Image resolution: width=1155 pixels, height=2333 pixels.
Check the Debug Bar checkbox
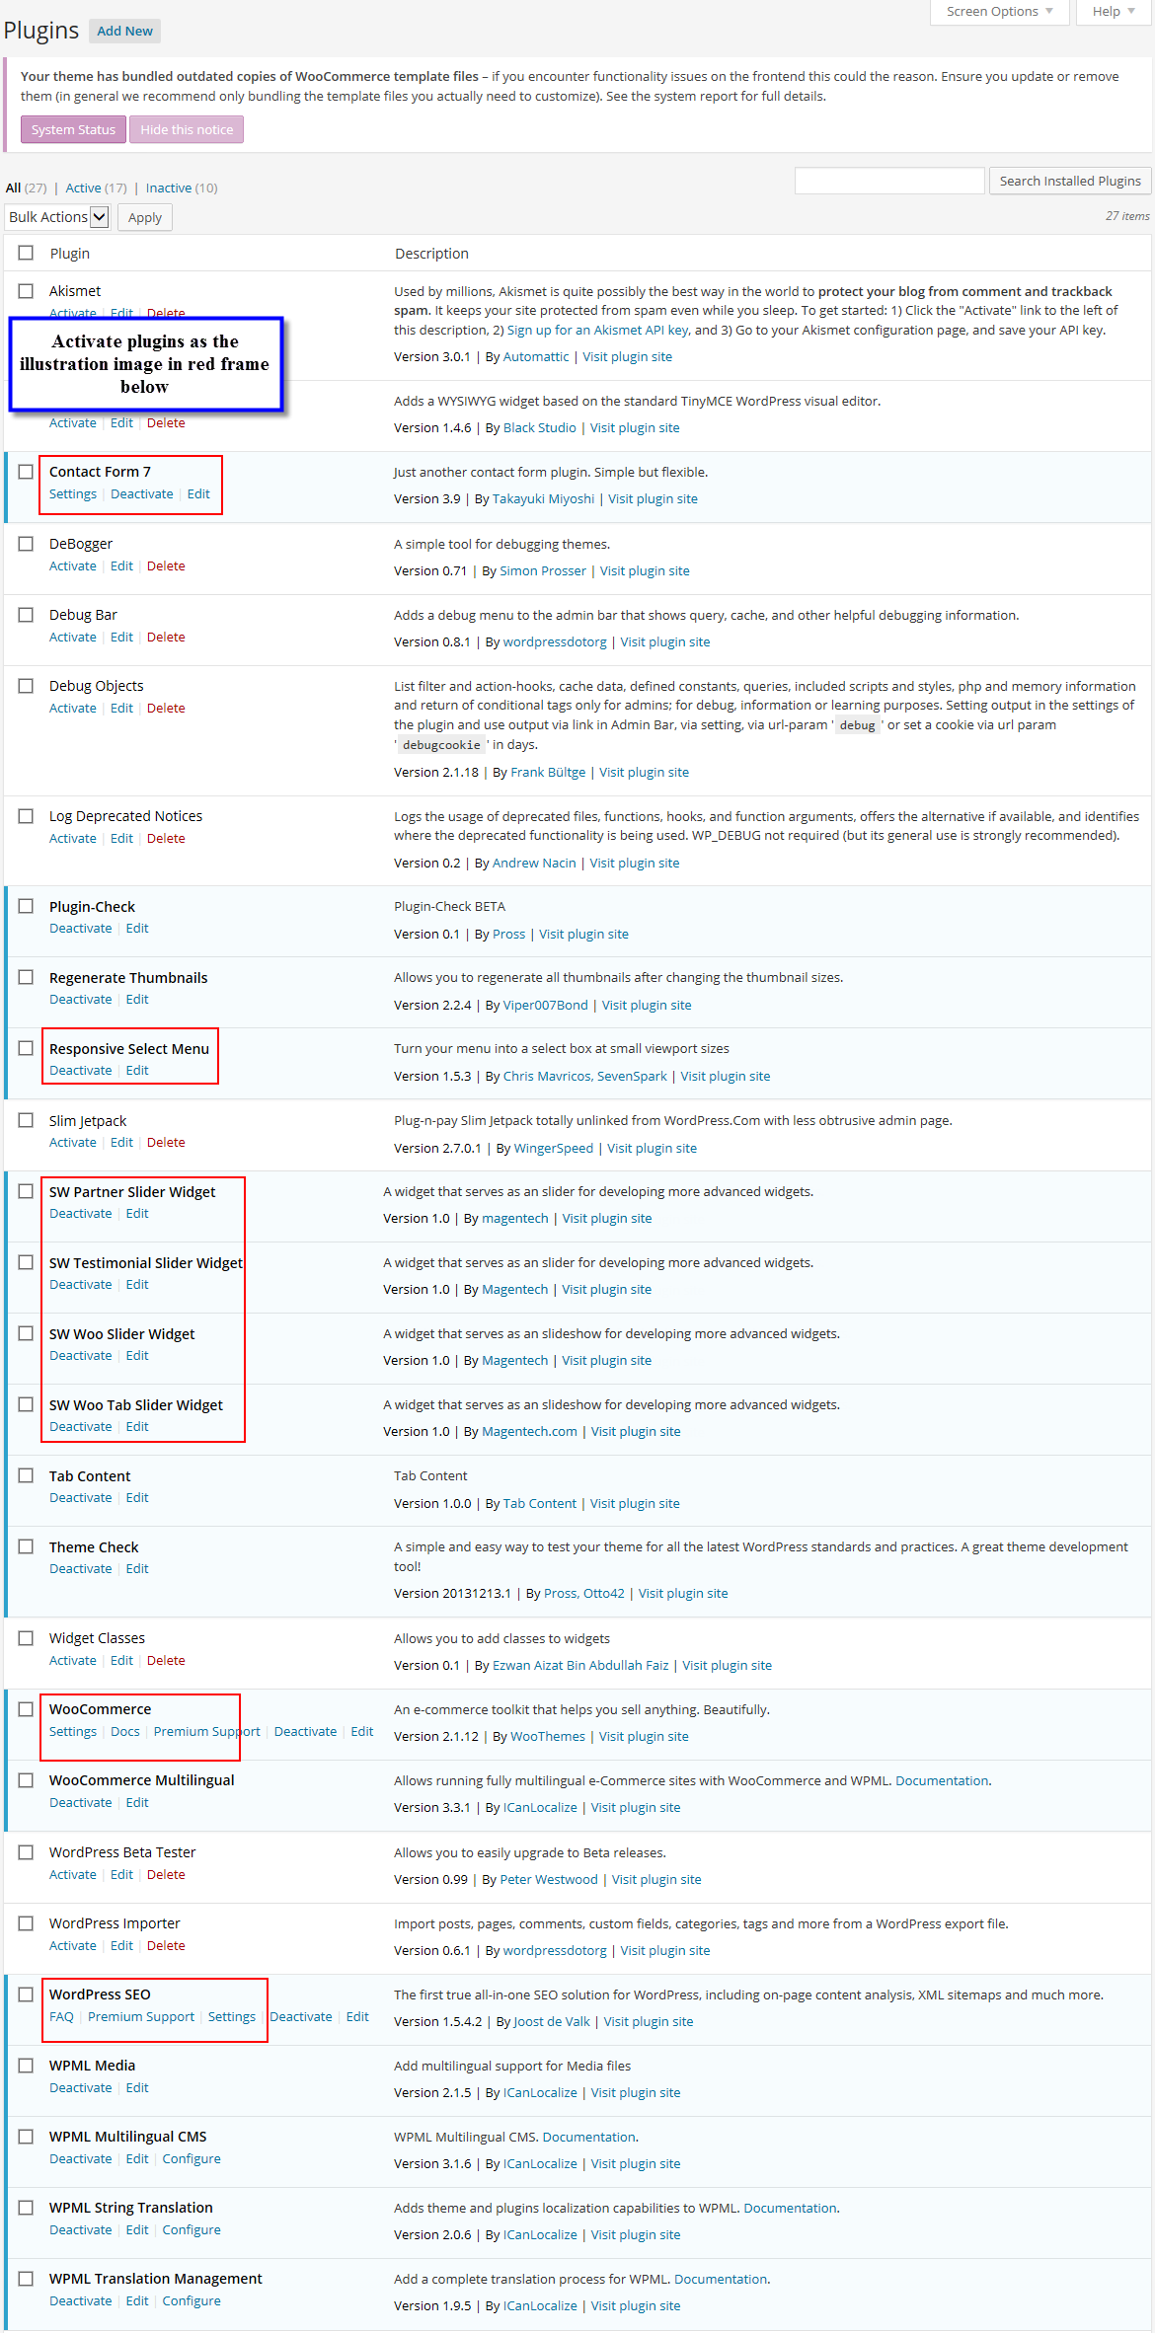pos(26,615)
